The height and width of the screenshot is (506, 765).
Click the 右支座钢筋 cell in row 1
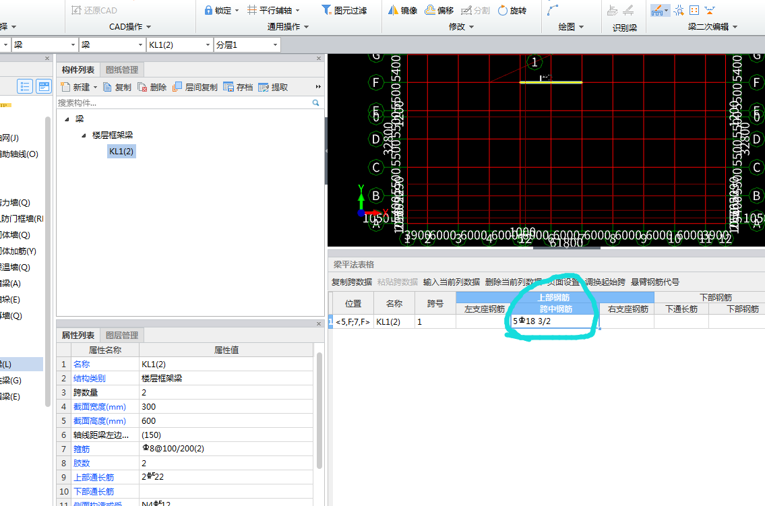(627, 321)
